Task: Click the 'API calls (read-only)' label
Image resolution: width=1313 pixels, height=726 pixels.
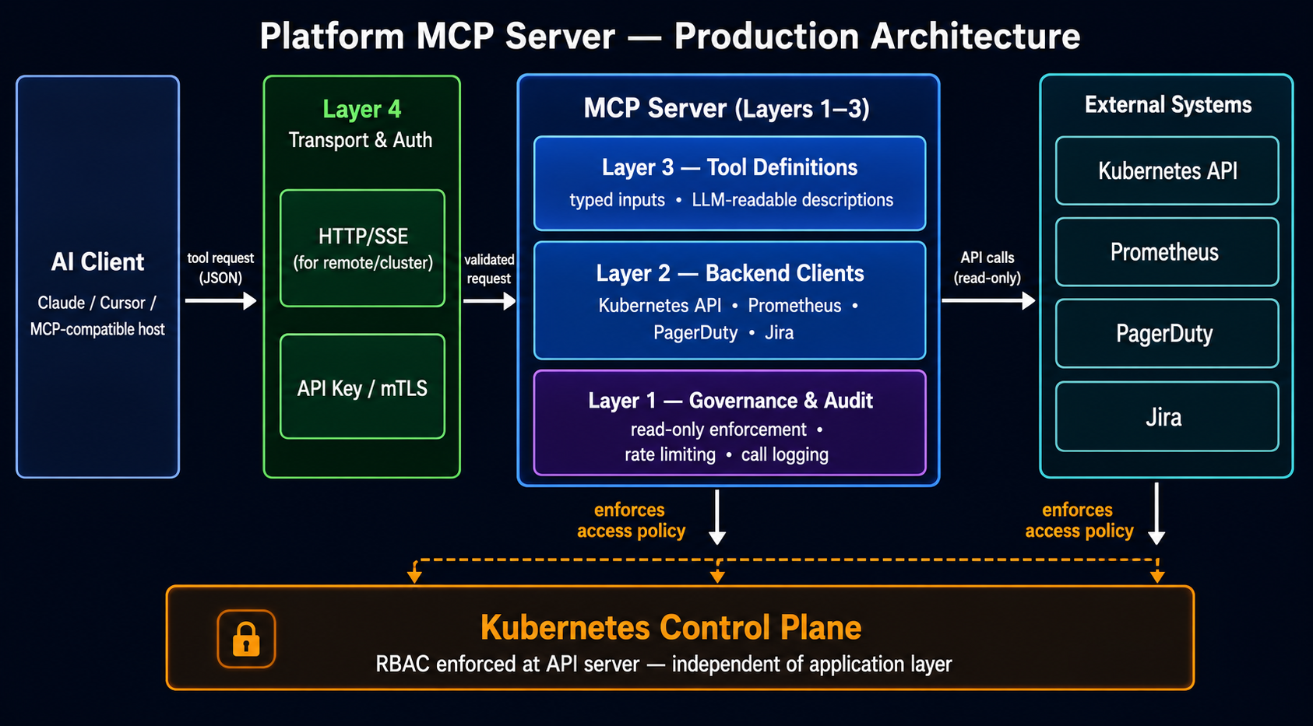Action: click(x=987, y=267)
